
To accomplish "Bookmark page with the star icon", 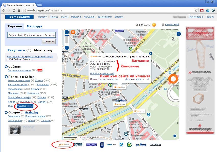I will (196, 10).
